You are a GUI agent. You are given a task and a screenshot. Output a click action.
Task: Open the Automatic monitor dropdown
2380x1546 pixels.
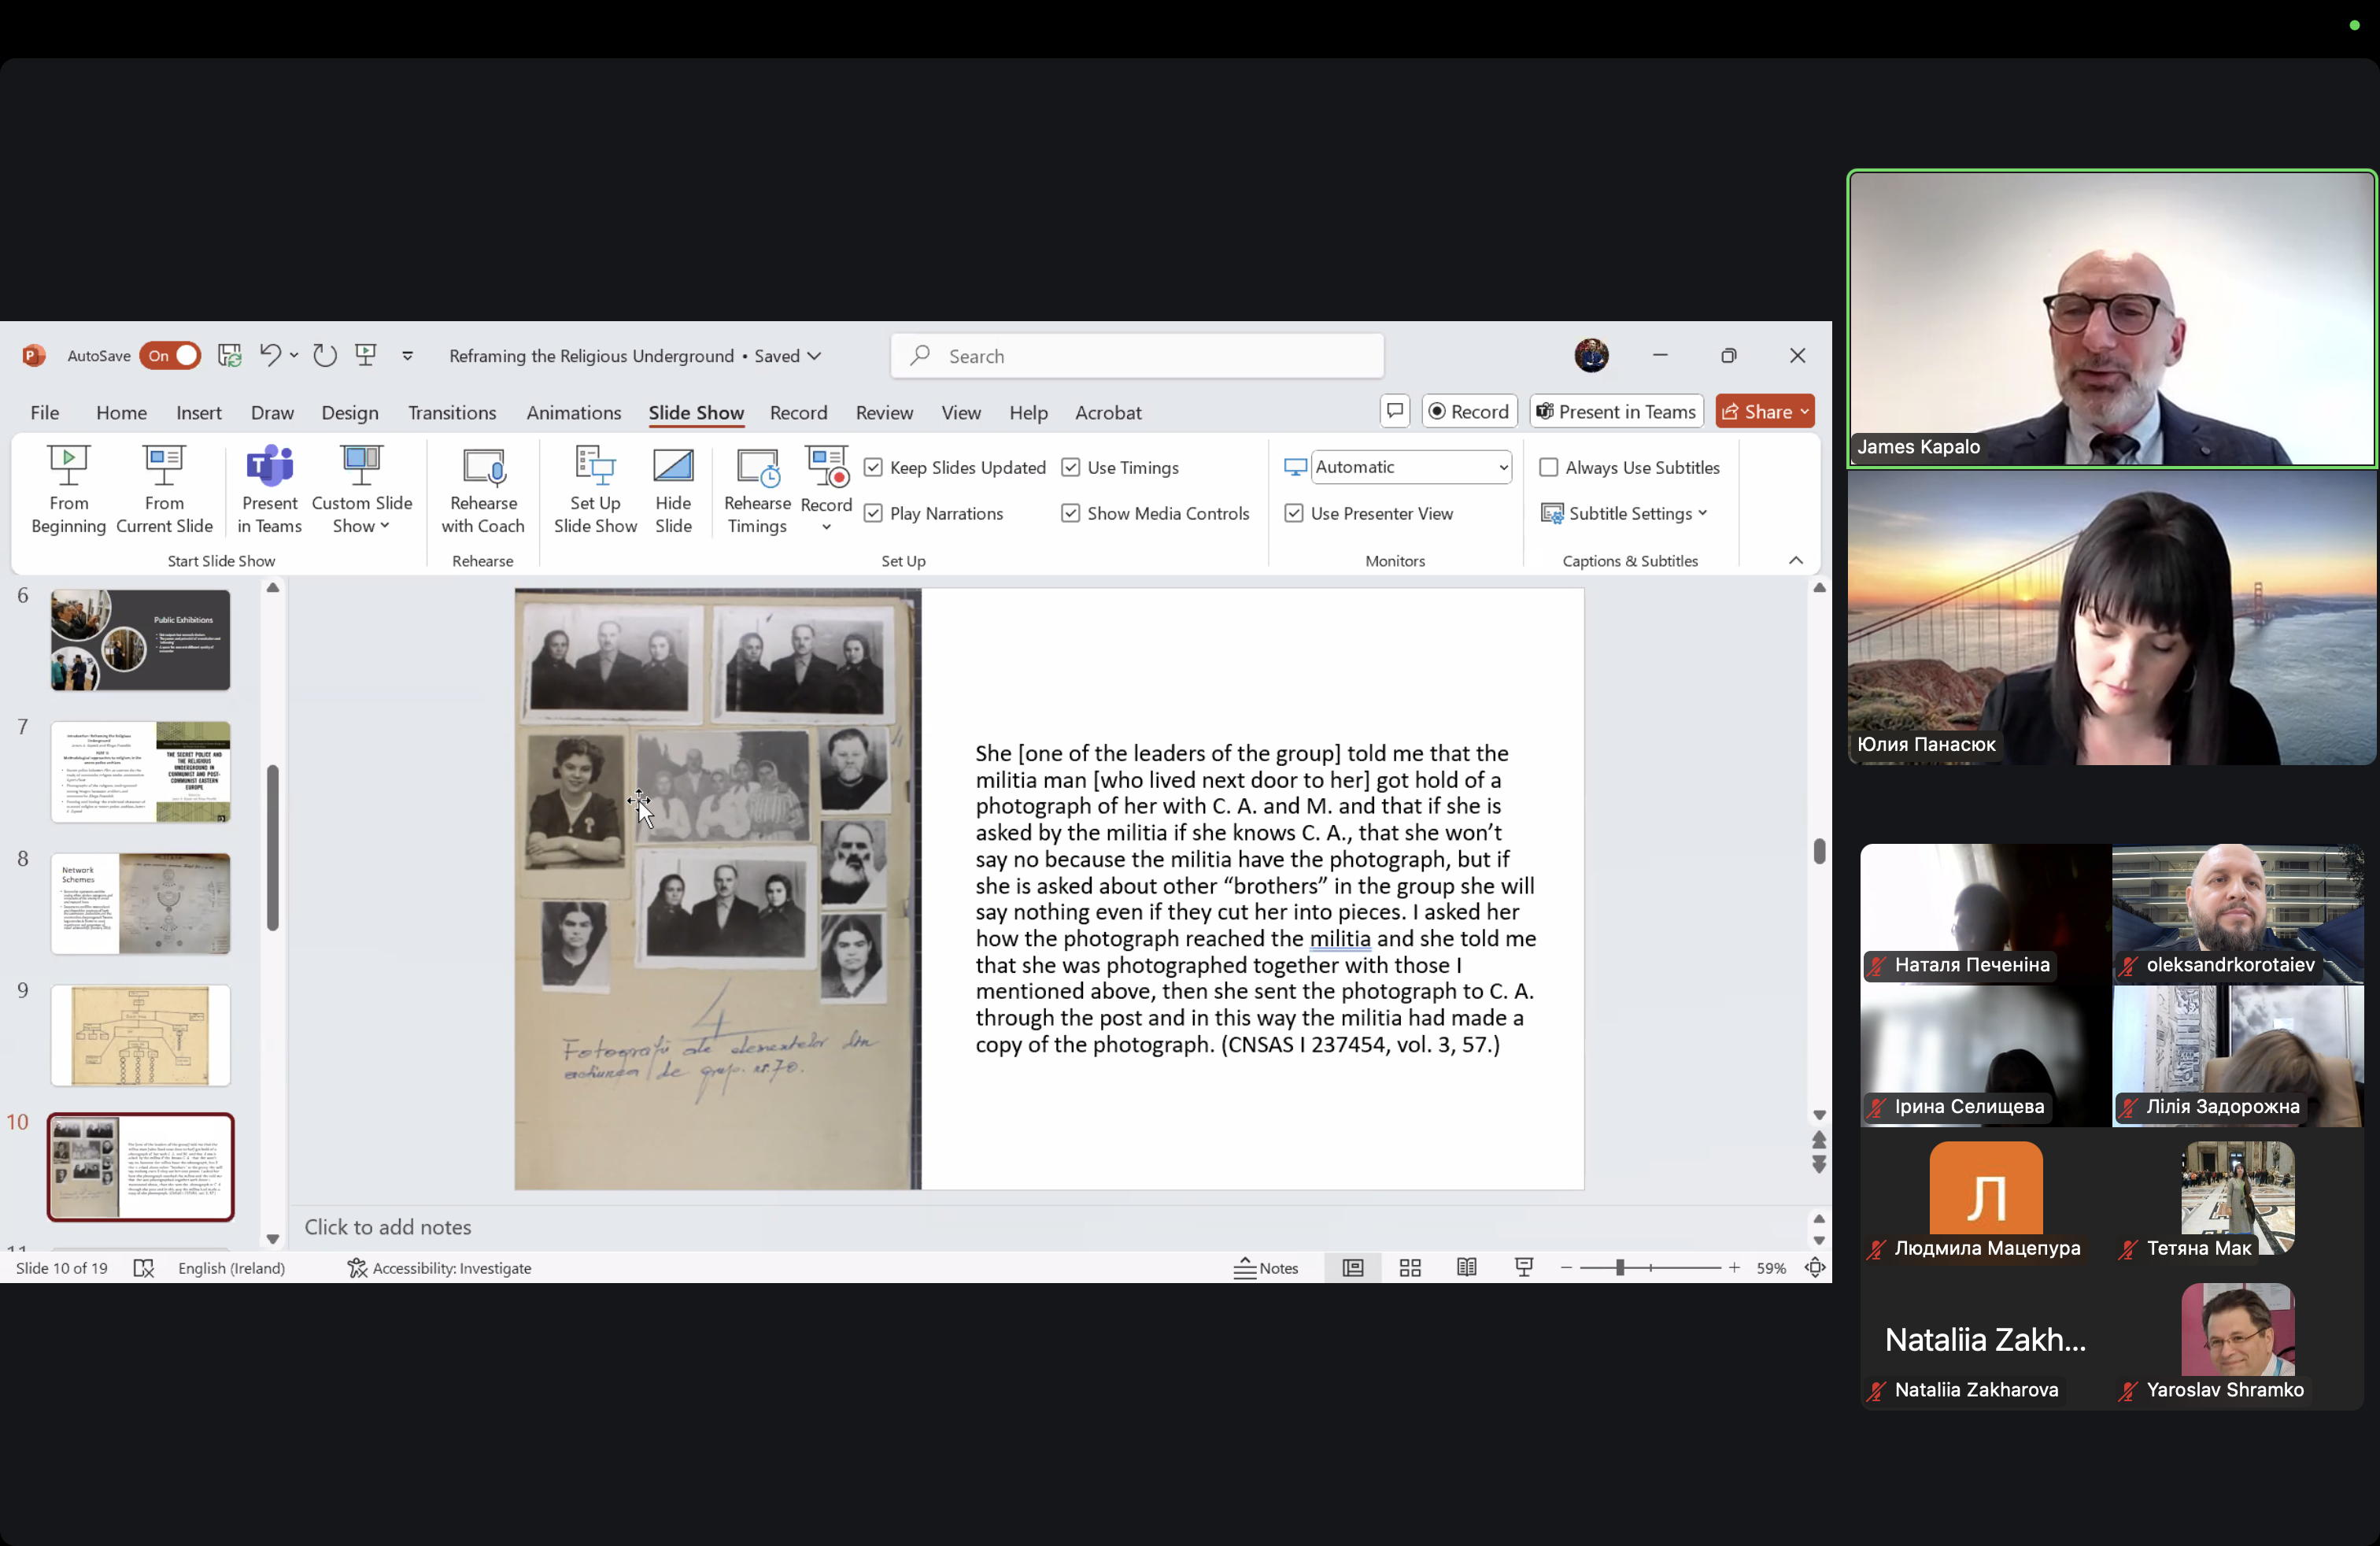1503,467
